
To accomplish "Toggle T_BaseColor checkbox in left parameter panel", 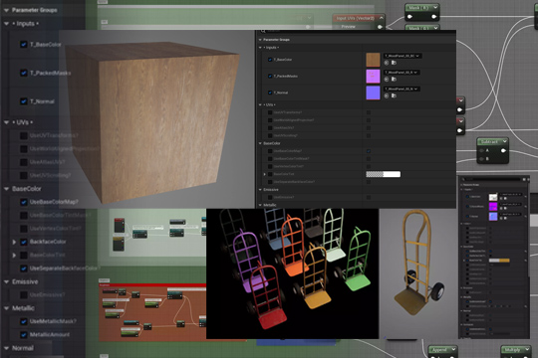I will tap(23, 44).
